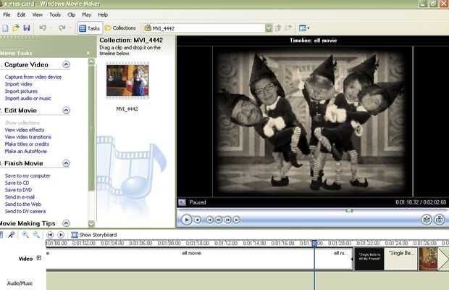The image size is (449, 290).
Task: Click the Forward button in monitor controls
Action: (237, 220)
